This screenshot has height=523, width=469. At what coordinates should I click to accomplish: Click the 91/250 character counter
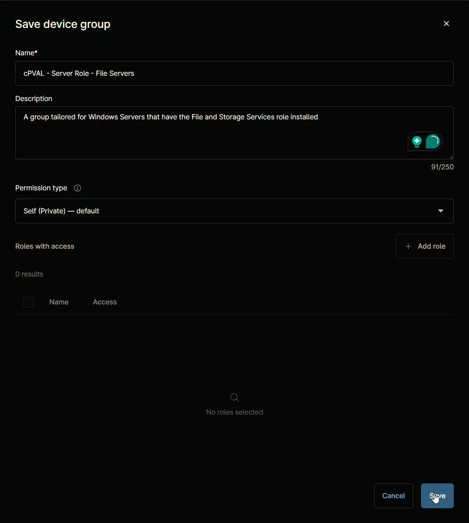442,167
